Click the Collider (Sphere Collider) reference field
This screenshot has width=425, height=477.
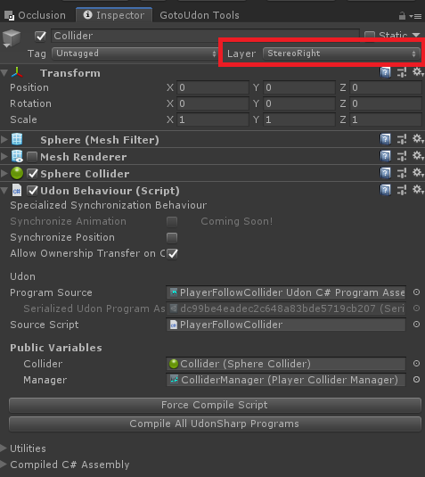click(286, 364)
